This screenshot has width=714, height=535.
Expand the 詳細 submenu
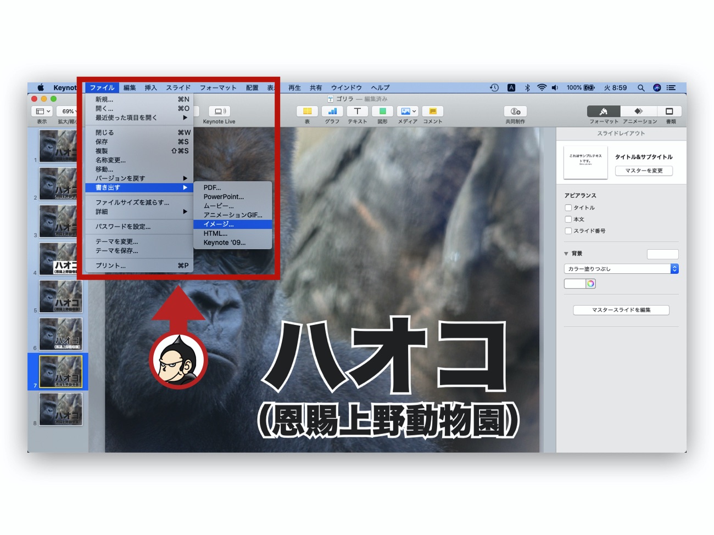coord(140,211)
